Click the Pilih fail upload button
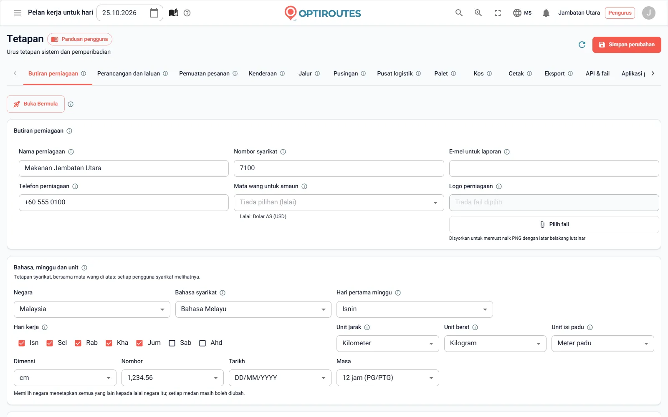The height and width of the screenshot is (417, 668). (x=554, y=224)
